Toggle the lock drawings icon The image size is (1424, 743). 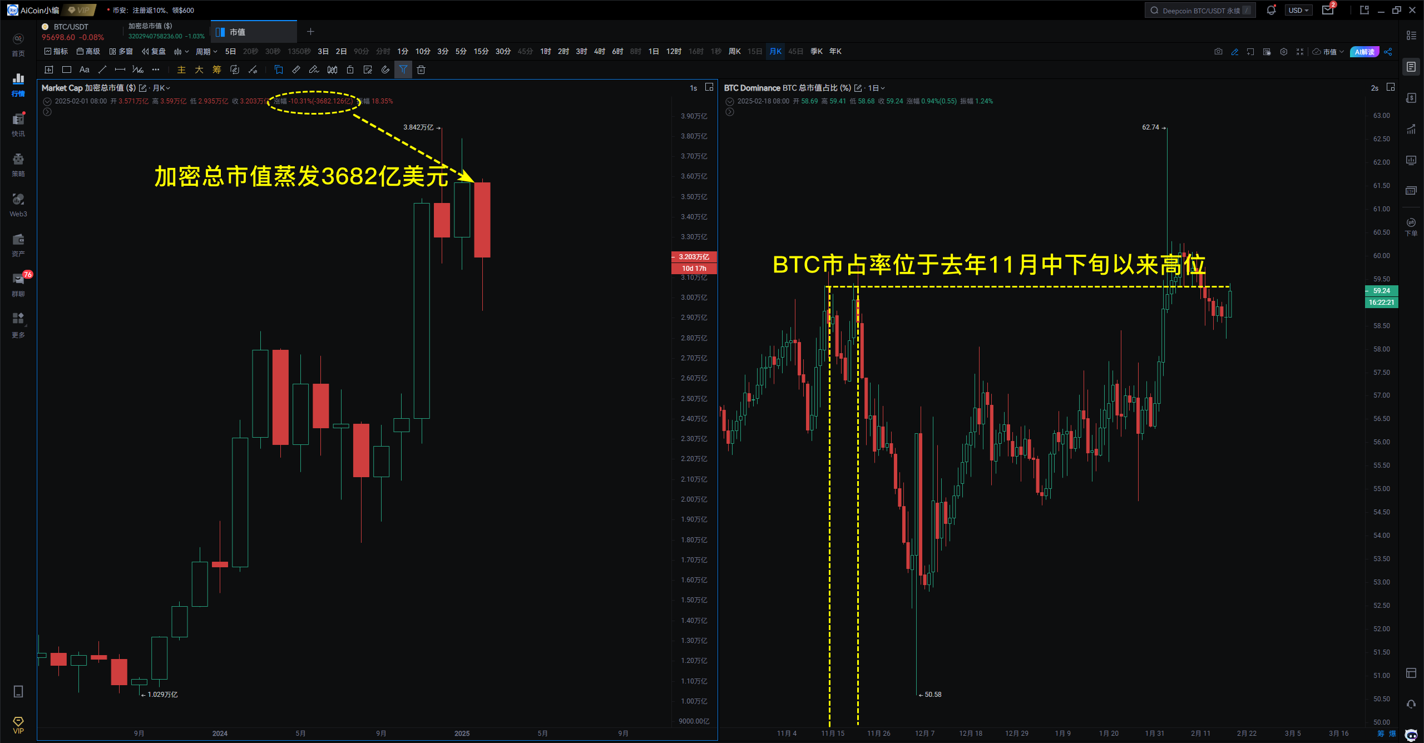(x=350, y=70)
